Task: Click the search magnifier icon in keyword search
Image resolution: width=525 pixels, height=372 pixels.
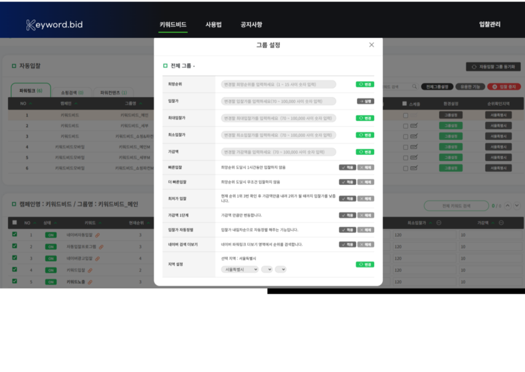Action: (x=413, y=87)
